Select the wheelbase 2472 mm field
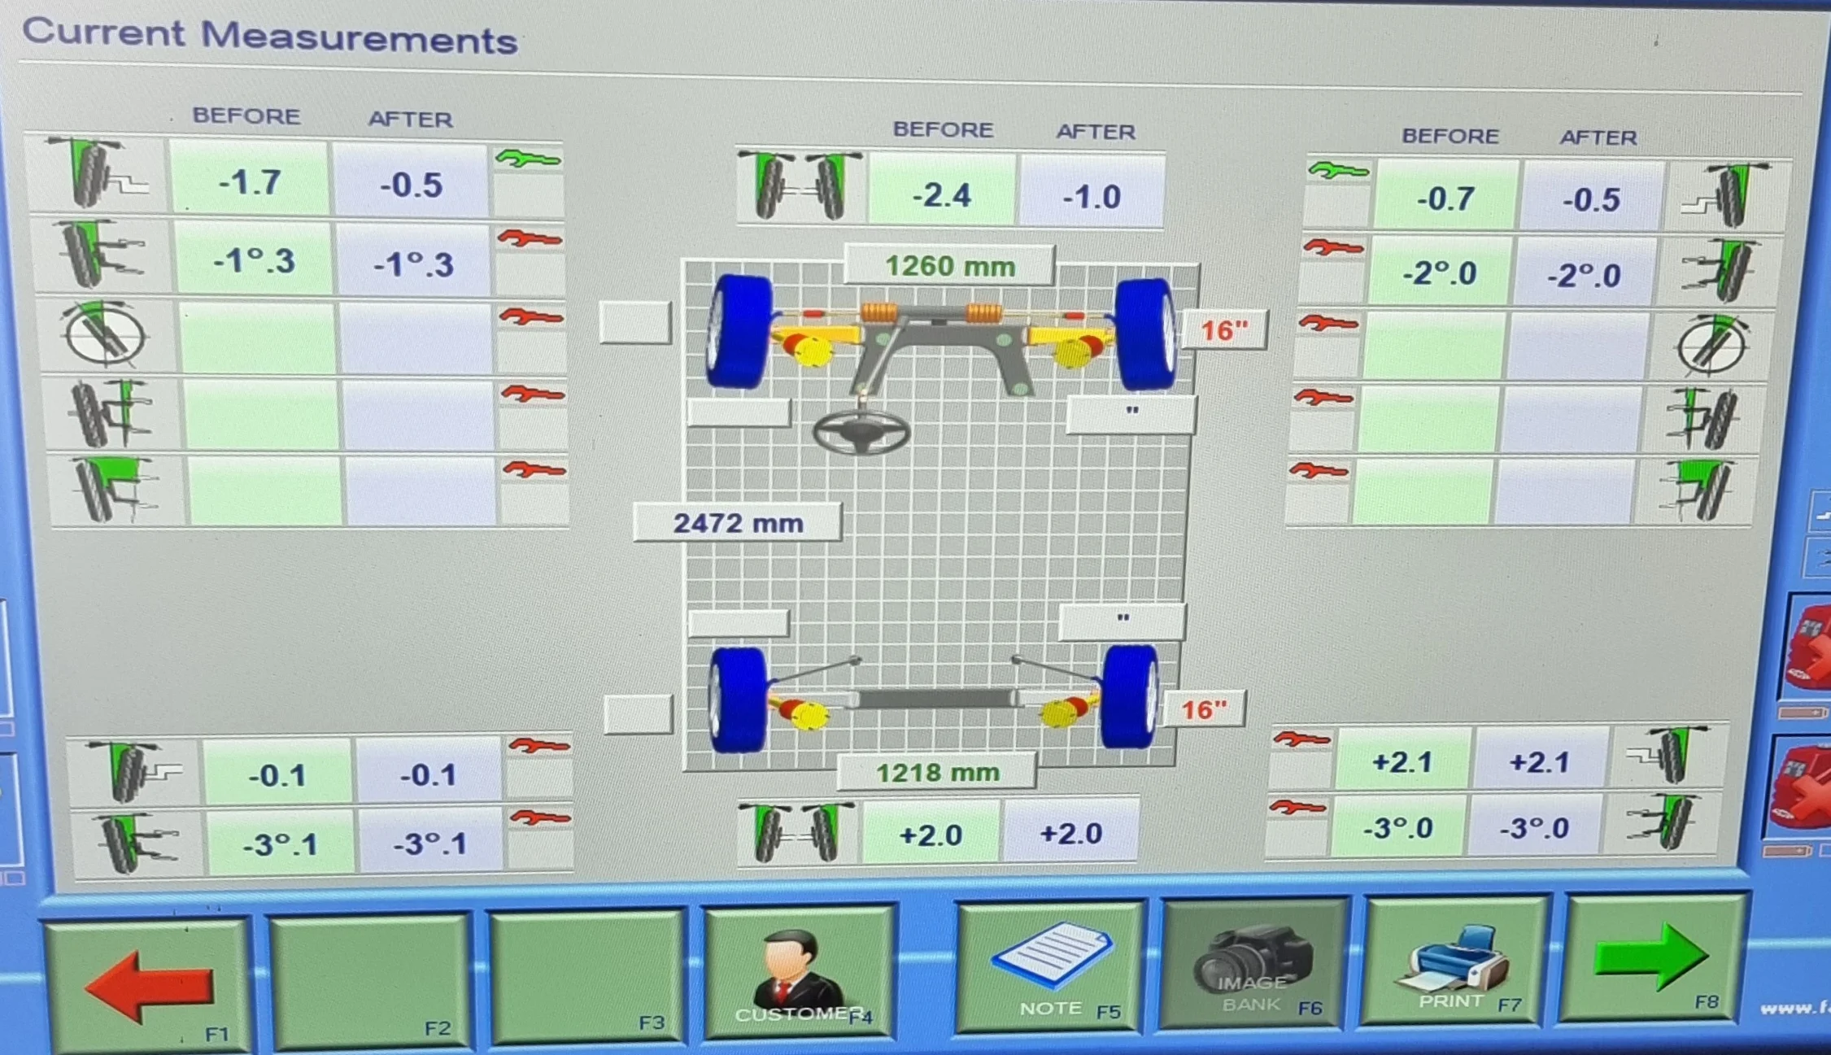 pyautogui.click(x=738, y=523)
